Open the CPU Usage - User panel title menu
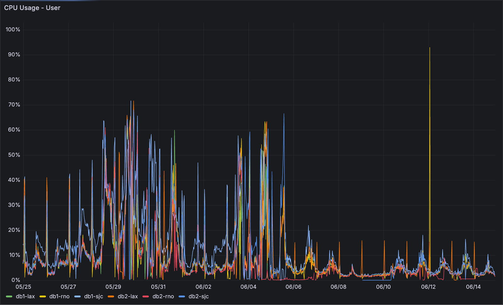503x305 pixels. 32,8
